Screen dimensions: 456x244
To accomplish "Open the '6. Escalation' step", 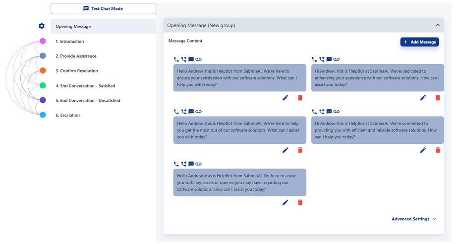I will click(x=67, y=115).
